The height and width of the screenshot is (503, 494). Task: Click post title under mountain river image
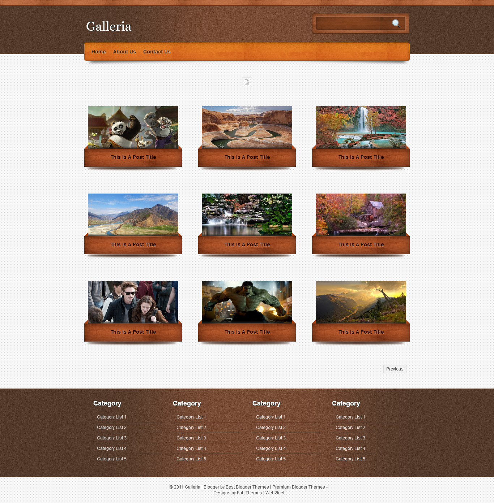coord(133,244)
